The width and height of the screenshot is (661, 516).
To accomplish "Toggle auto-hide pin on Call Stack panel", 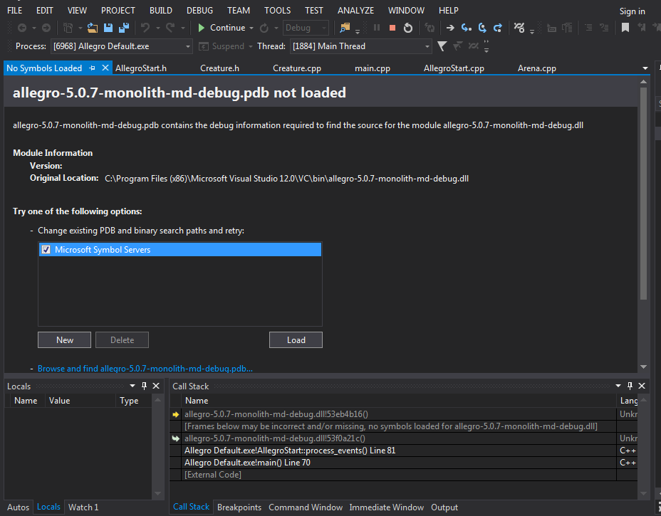I will click(x=630, y=386).
